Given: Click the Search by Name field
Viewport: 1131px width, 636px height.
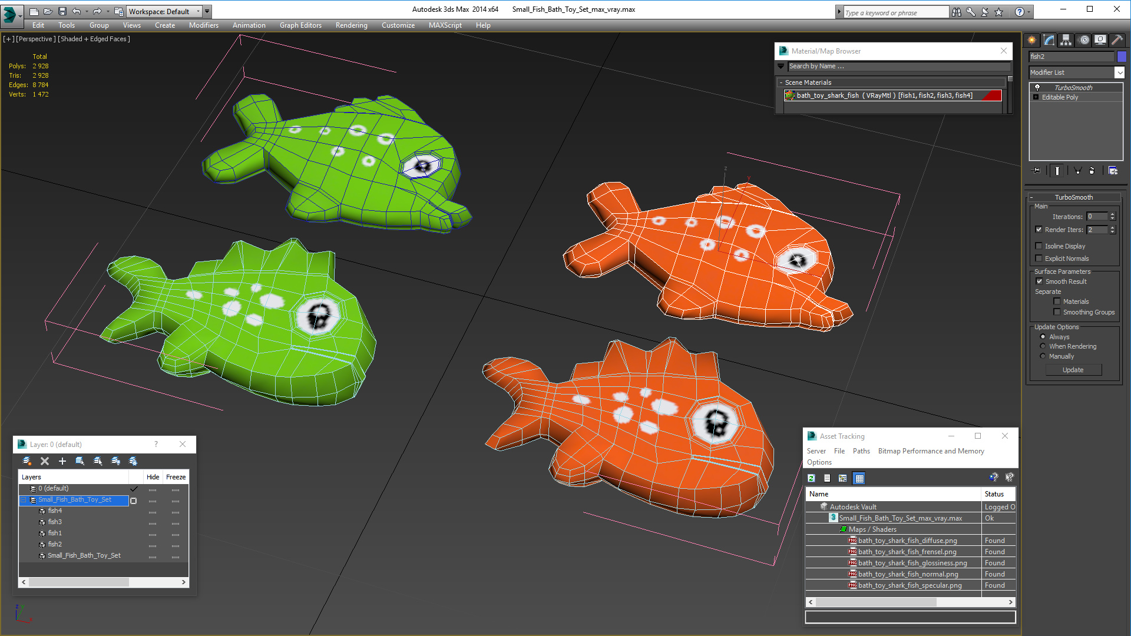Looking at the screenshot, I should tap(895, 66).
